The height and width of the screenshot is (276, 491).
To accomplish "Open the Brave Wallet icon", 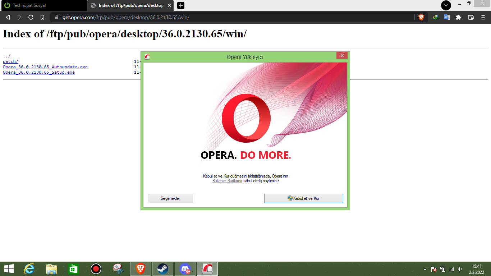I will tap(471, 17).
